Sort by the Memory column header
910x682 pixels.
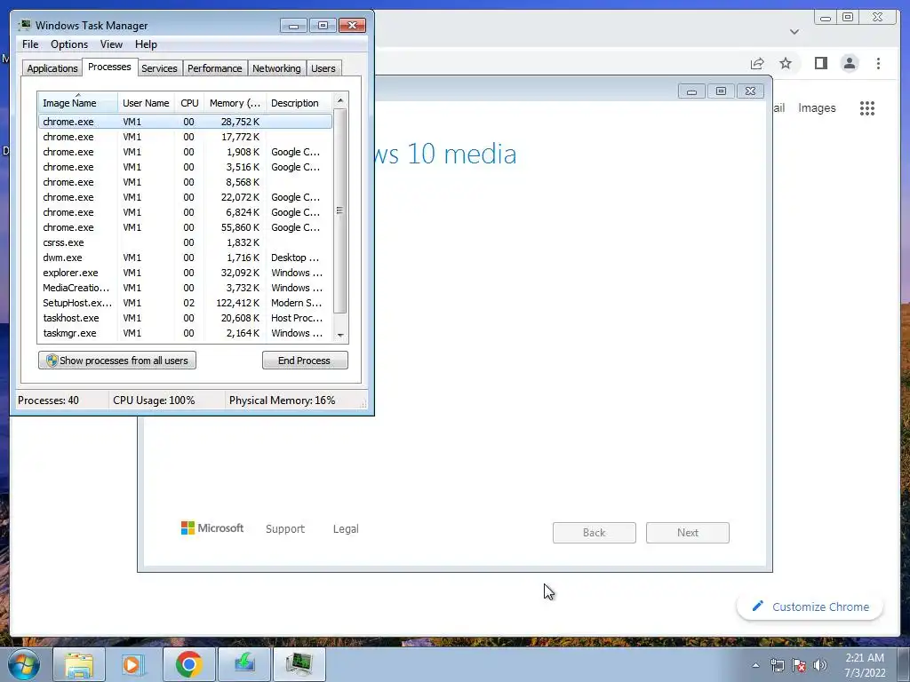[235, 103]
